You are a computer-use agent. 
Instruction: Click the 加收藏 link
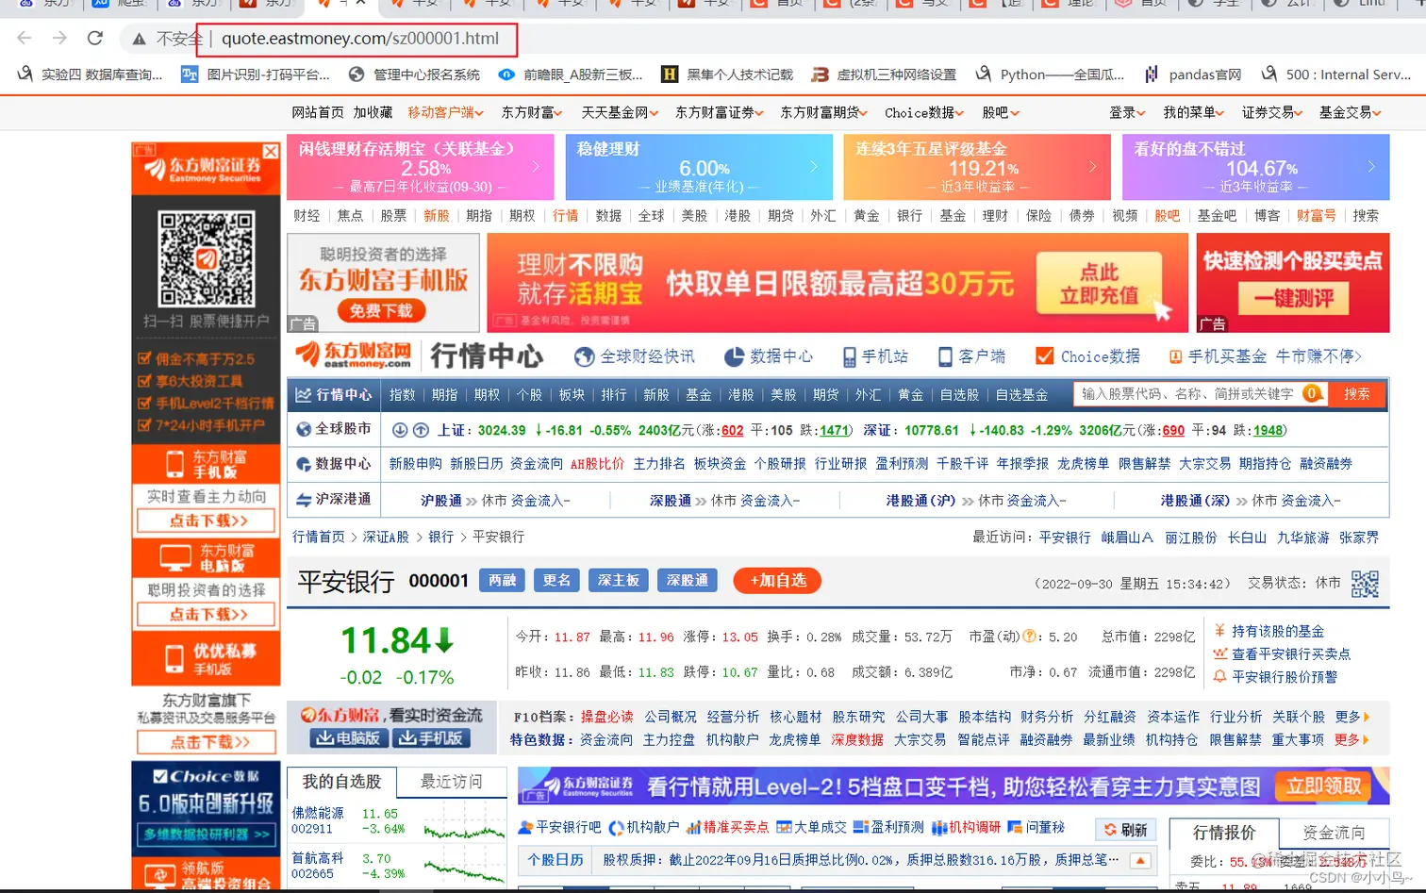click(x=373, y=112)
